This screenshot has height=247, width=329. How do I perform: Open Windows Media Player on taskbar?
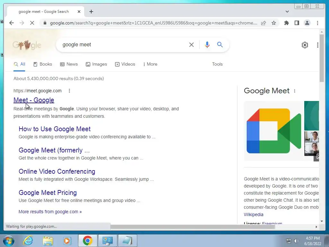click(x=67, y=241)
